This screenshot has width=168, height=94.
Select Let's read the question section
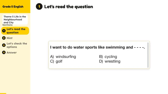tap(15, 31)
